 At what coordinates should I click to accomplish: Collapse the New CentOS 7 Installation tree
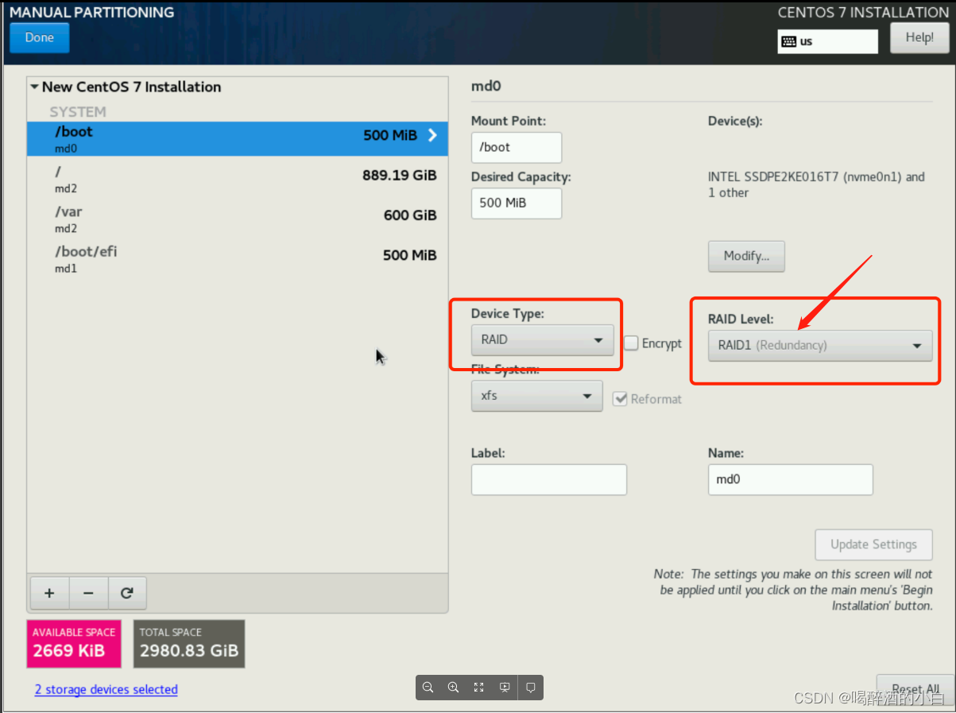pyautogui.click(x=34, y=87)
